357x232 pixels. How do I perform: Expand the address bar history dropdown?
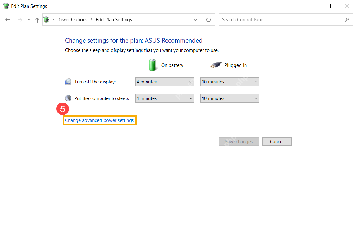(x=195, y=20)
